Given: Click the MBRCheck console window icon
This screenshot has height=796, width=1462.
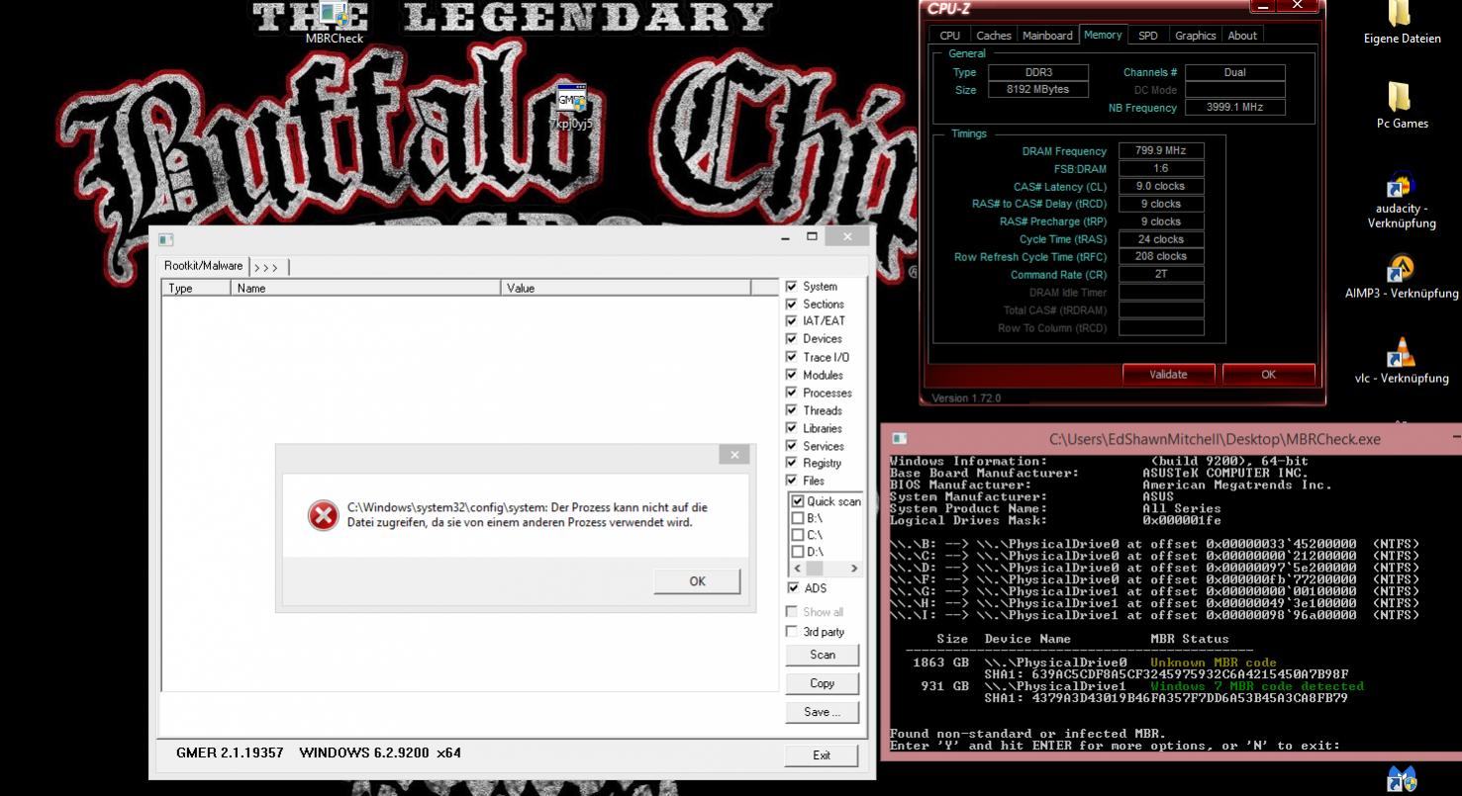Looking at the screenshot, I should [x=899, y=438].
